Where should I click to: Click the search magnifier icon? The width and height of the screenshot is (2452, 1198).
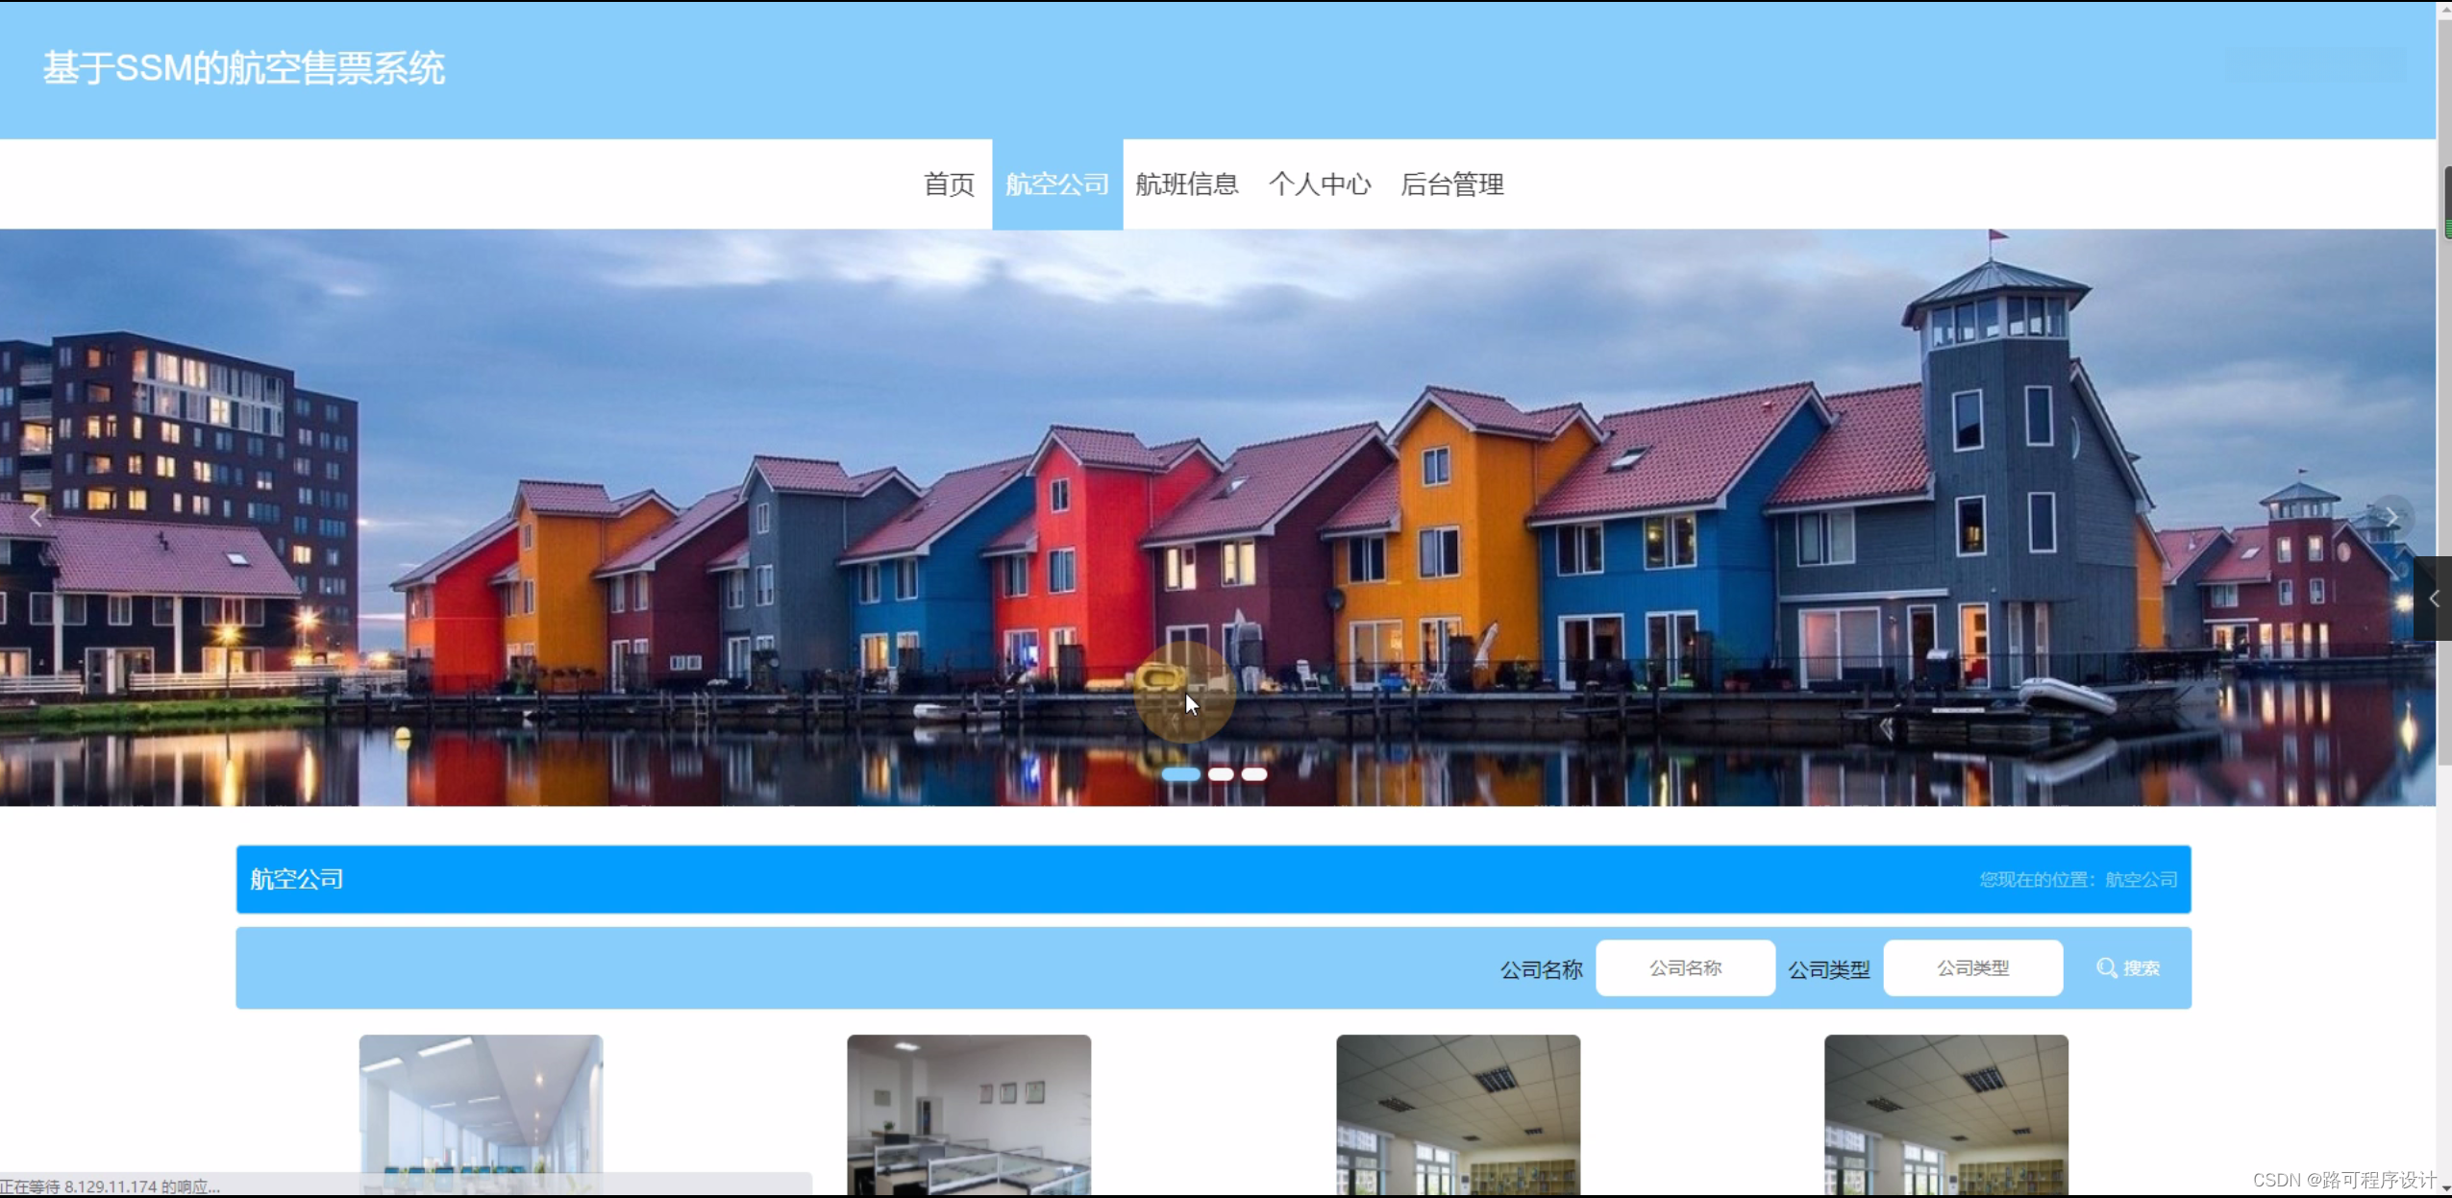pyautogui.click(x=2106, y=968)
